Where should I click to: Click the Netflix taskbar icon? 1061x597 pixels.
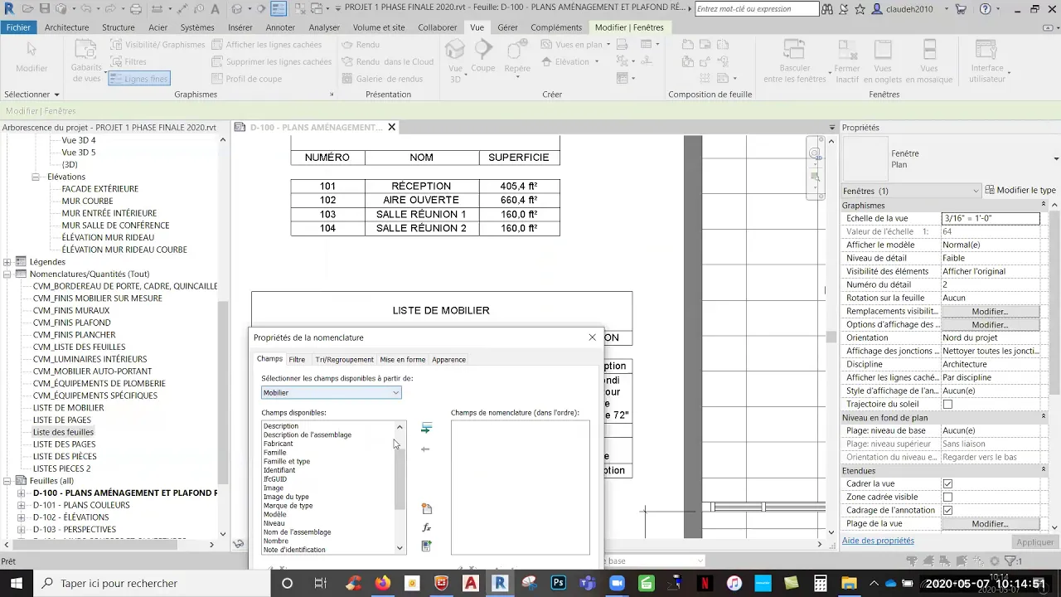point(705,583)
